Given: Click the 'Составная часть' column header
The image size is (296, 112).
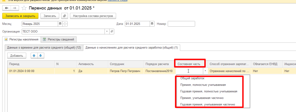Looking at the screenshot, I should tap(191, 64).
